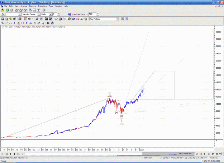Click the Load Last Bars value field

pyautogui.click(x=92, y=14)
